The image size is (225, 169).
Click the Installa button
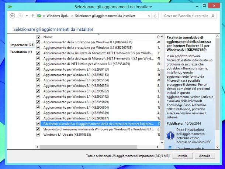click(182, 156)
